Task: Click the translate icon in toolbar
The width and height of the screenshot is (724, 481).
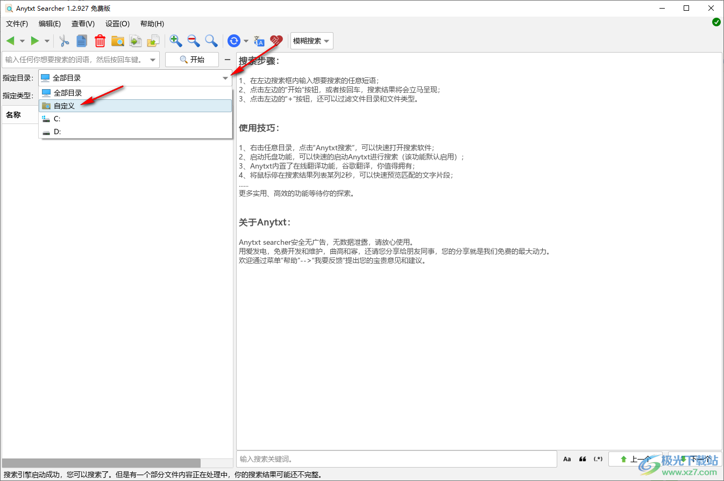Action: [x=259, y=41]
